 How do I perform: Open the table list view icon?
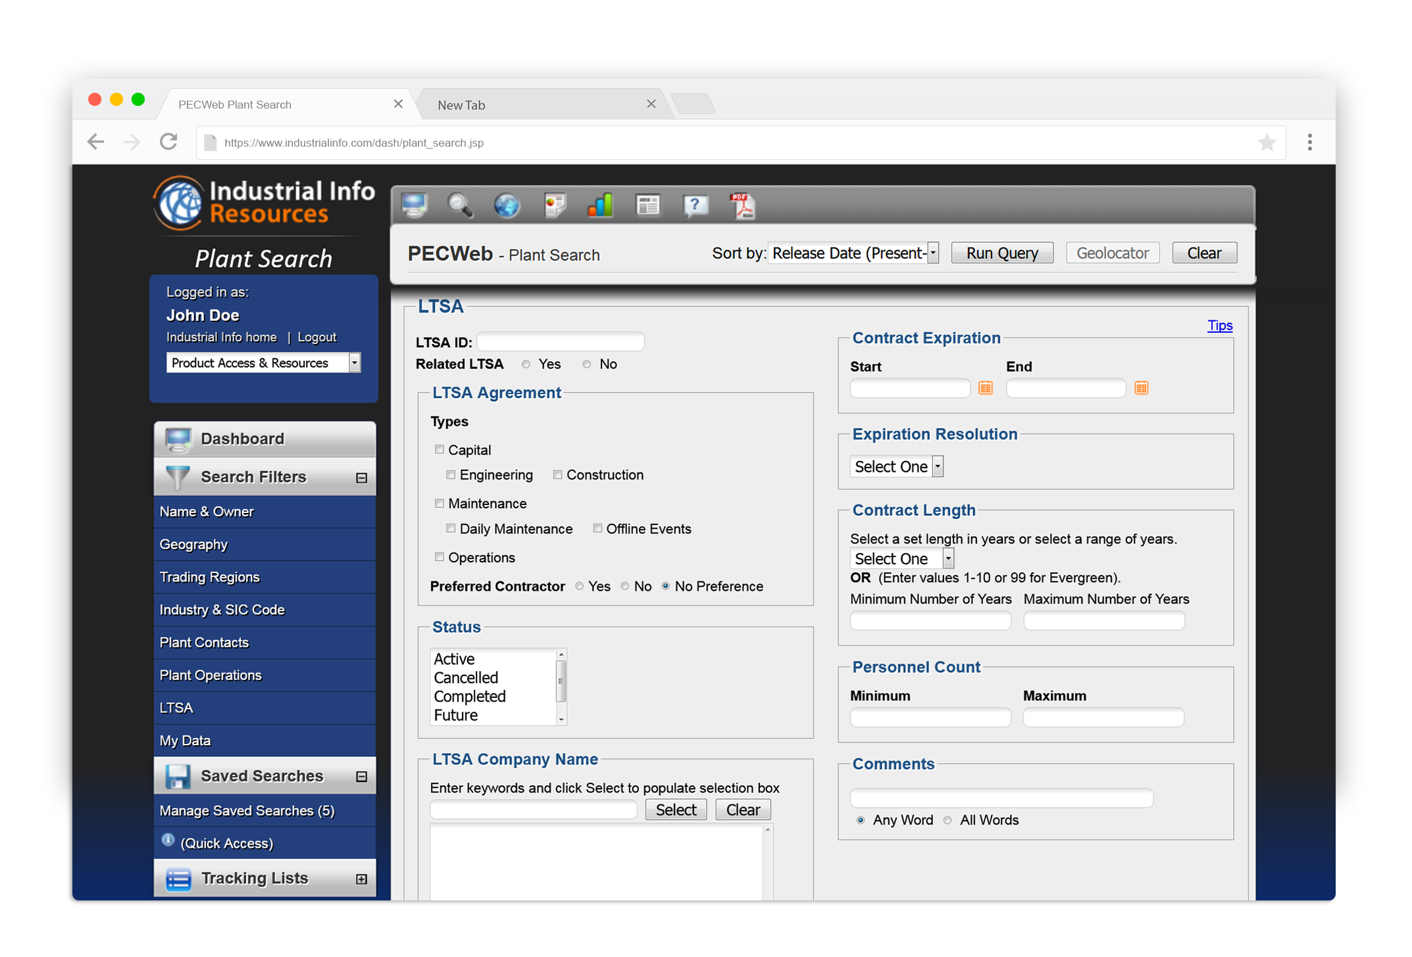[648, 205]
